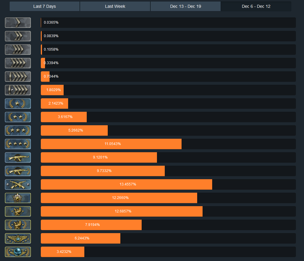Screen dimensions: 304x261
Task: Click the 0.0365% distribution bar
Action: point(168,23)
